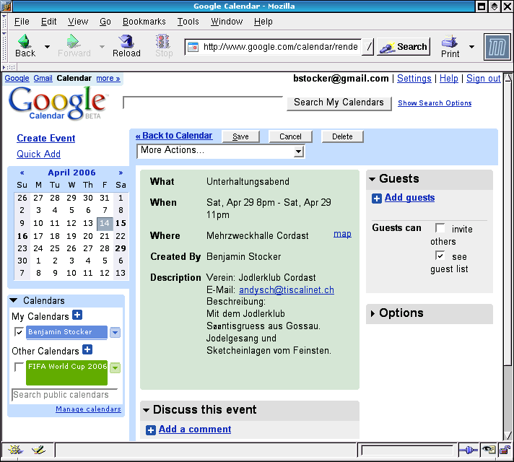514x462 pixels.
Task: Click the Search public calendars field
Action: coord(64,395)
